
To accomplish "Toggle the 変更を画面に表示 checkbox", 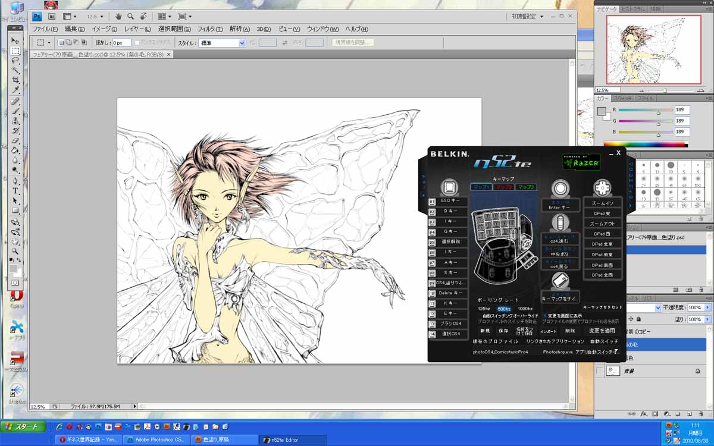I will pyautogui.click(x=545, y=316).
